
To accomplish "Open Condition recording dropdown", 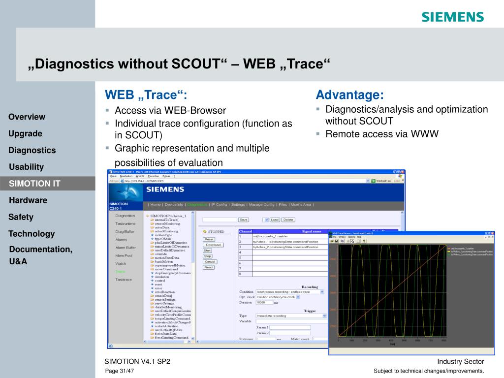I will (322, 292).
